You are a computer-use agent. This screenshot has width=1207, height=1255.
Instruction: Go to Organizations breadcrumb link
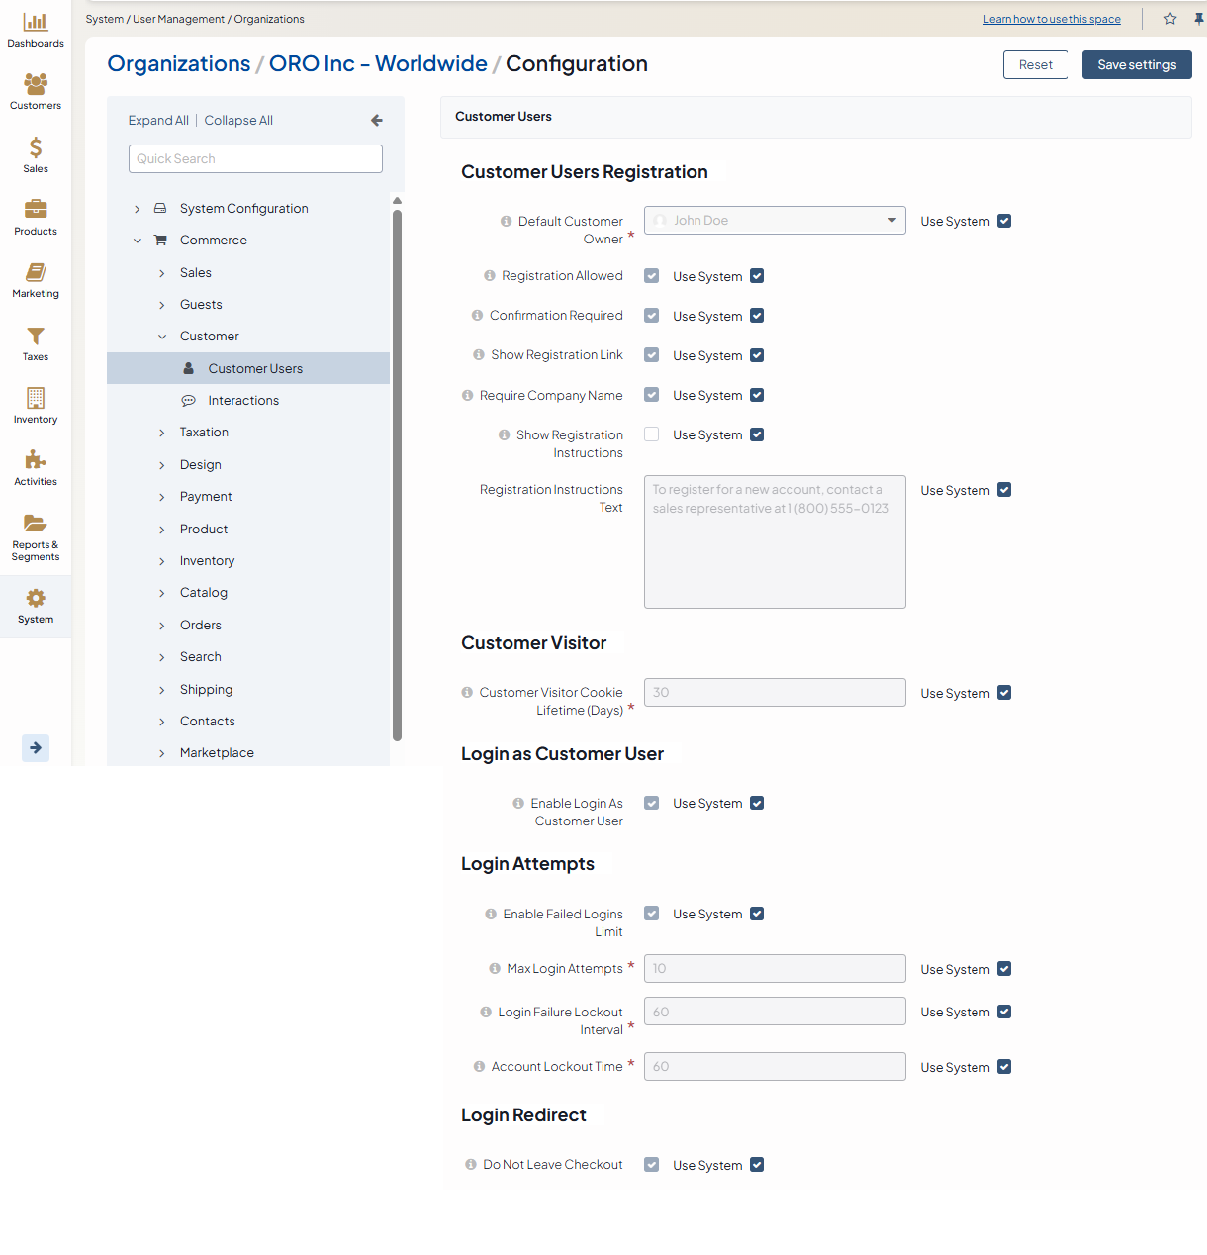[x=179, y=64]
